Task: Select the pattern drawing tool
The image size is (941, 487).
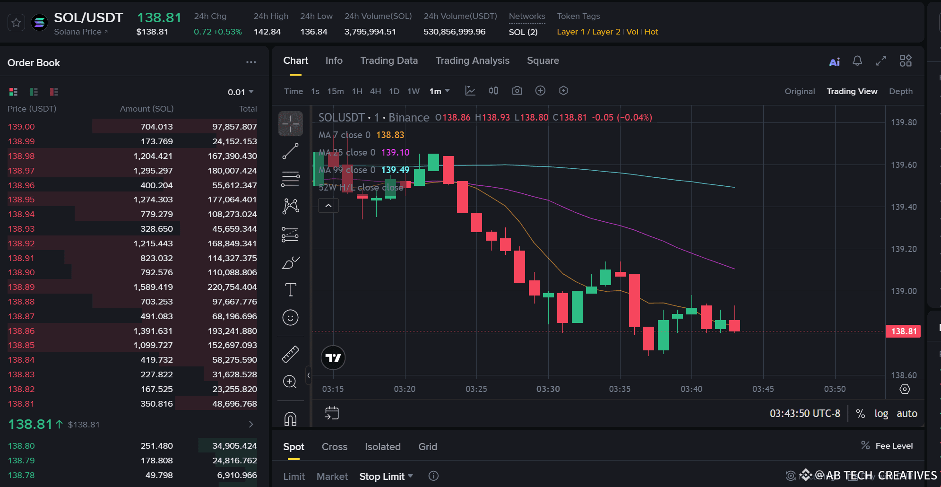Action: point(291,206)
